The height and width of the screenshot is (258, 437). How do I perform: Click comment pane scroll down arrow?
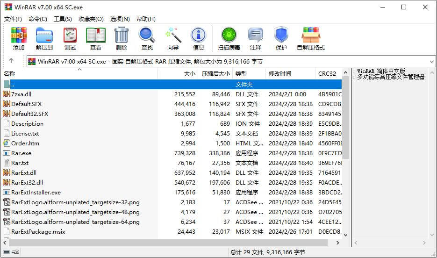[x=432, y=235]
